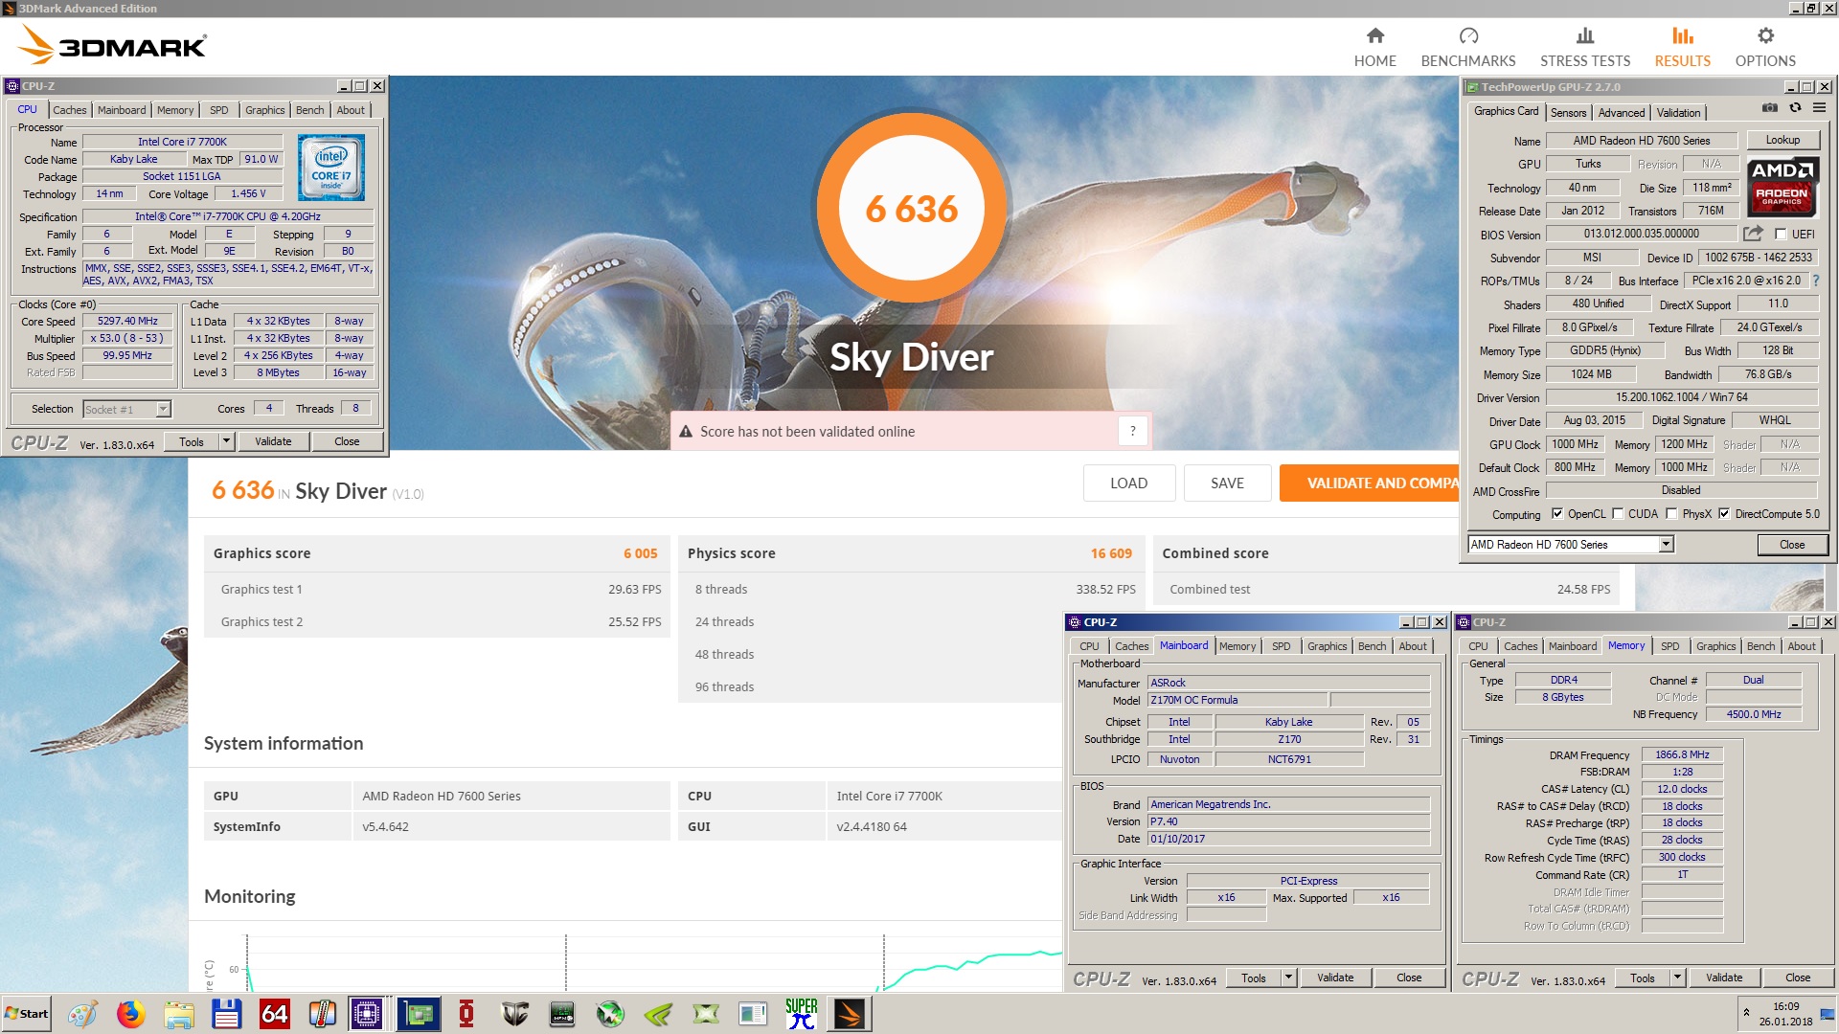Take a GPU-Z screenshot with camera icon
Viewport: 1839px width, 1034px height.
tap(1770, 108)
